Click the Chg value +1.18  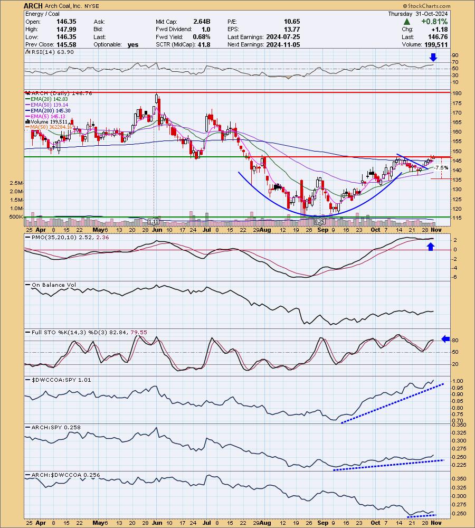[440, 29]
